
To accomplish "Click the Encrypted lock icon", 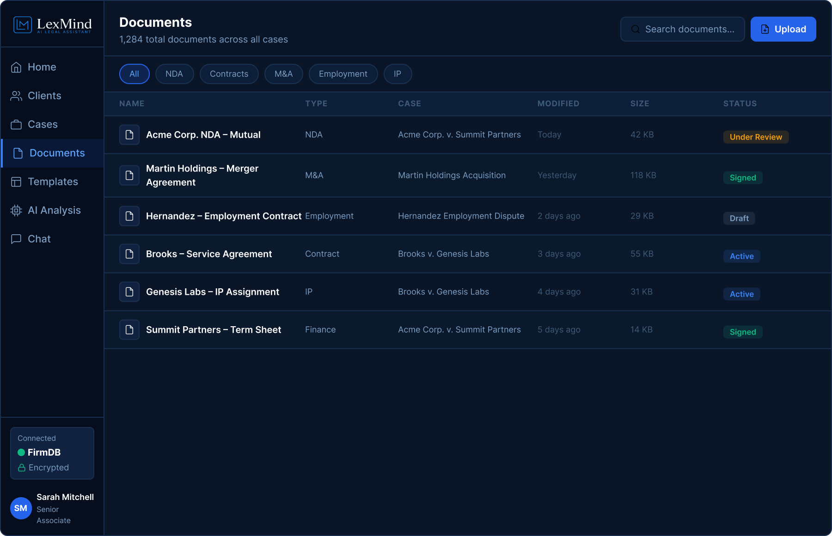I will [x=21, y=468].
